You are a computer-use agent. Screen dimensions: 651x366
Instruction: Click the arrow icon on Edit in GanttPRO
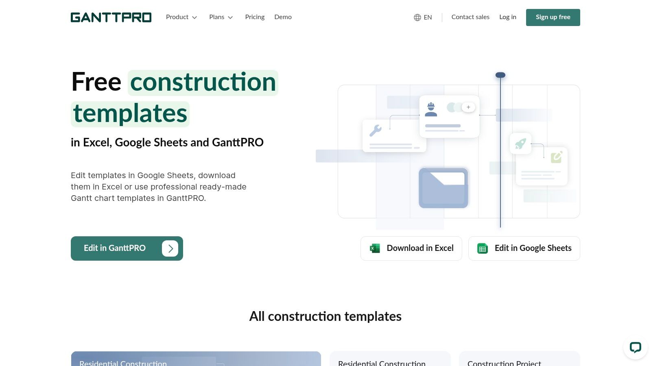point(170,248)
